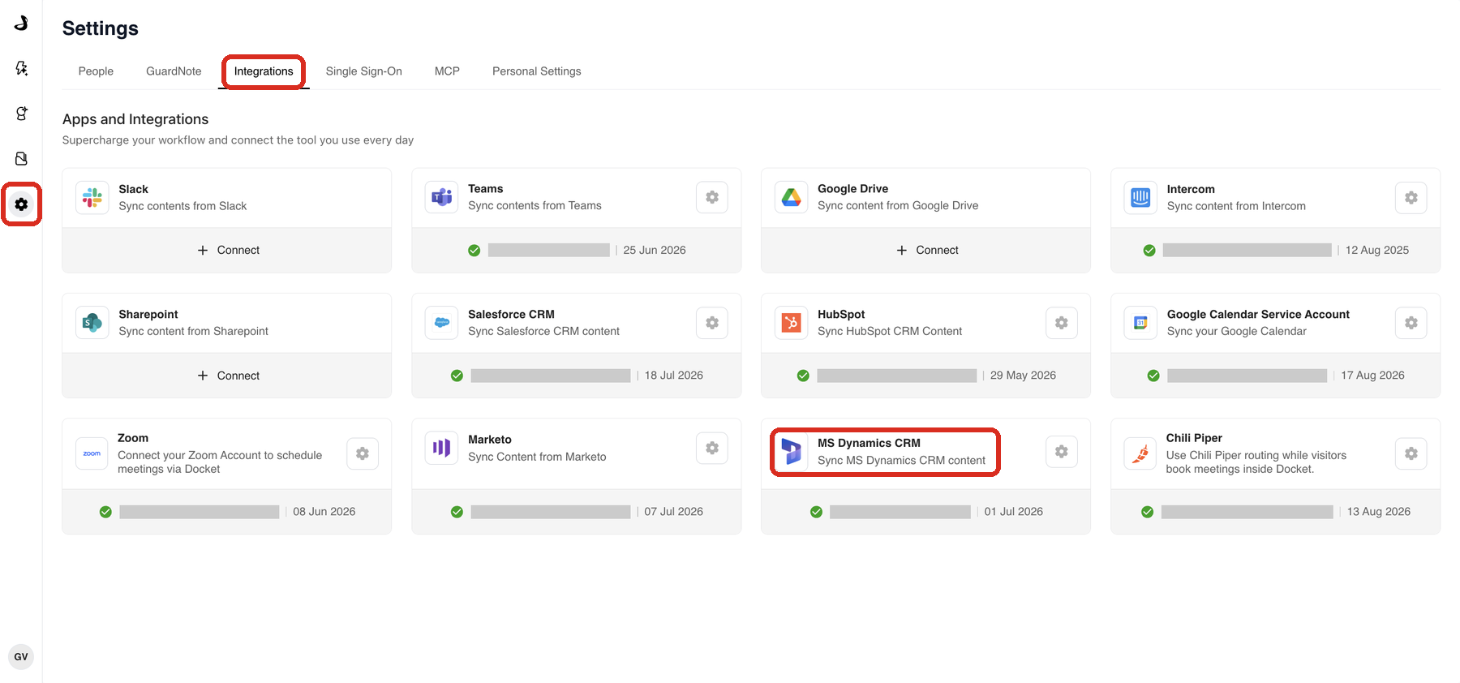Click the Google Drive logo icon
The width and height of the screenshot is (1460, 683).
coord(792,197)
